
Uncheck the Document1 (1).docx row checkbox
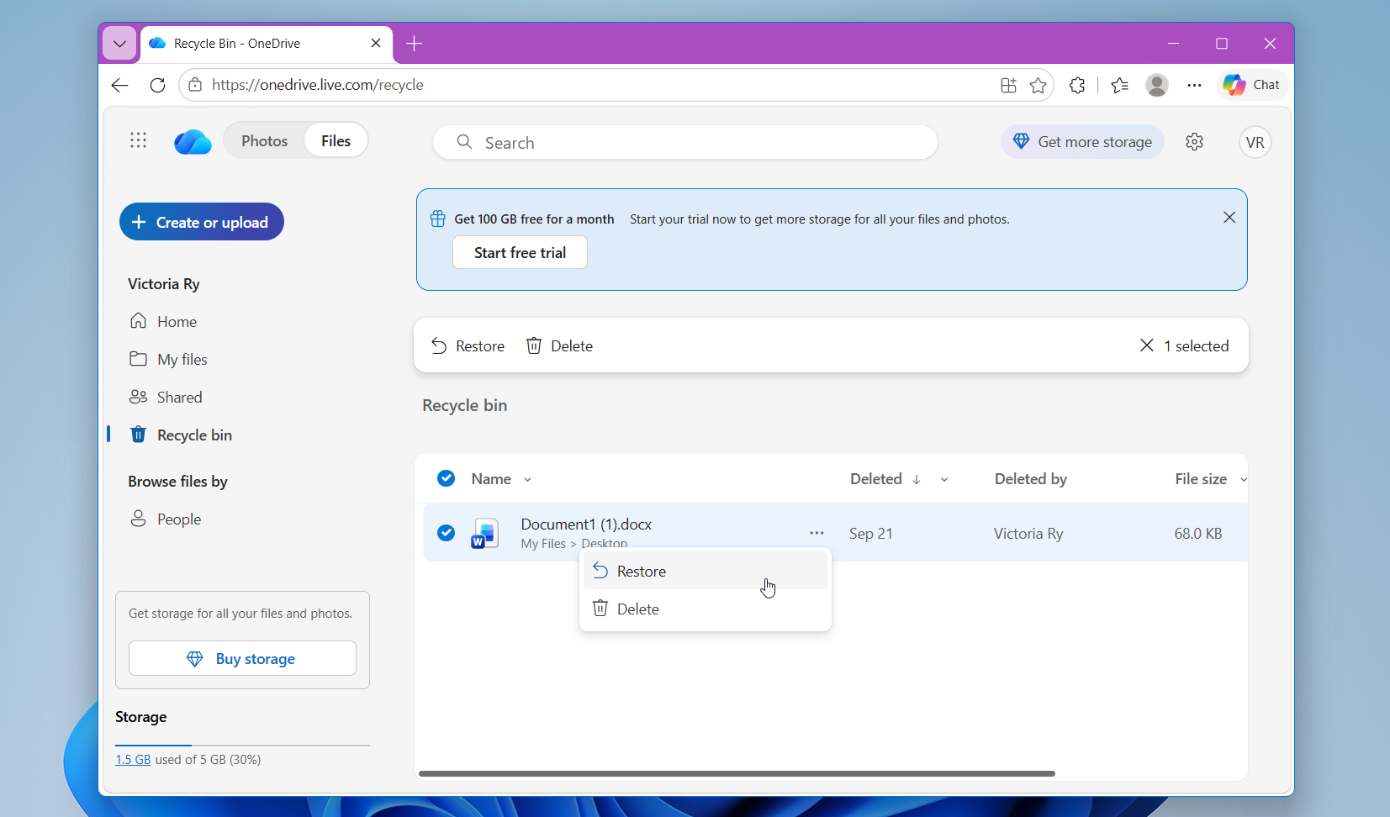click(447, 533)
